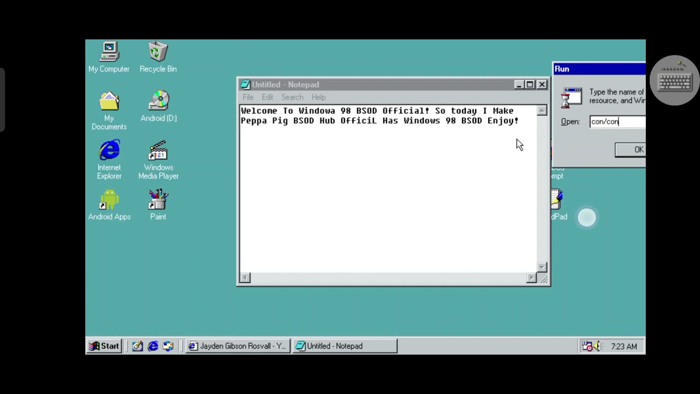Open Notepad's Help menu
700x394 pixels.
click(x=318, y=97)
